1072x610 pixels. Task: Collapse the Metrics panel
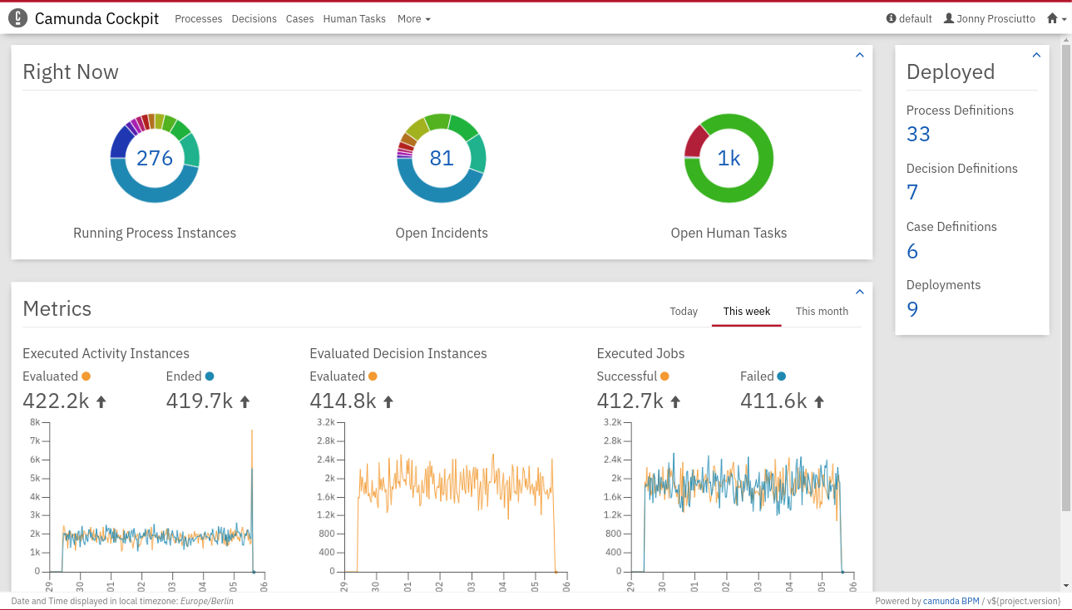[860, 292]
